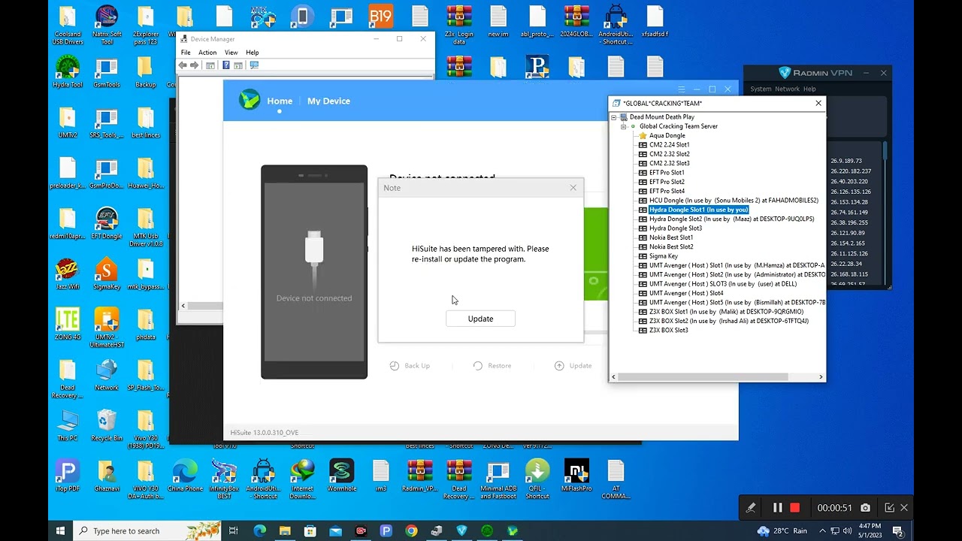
Task: Click Back arrow in Device Manager toolbar
Action: click(x=183, y=65)
